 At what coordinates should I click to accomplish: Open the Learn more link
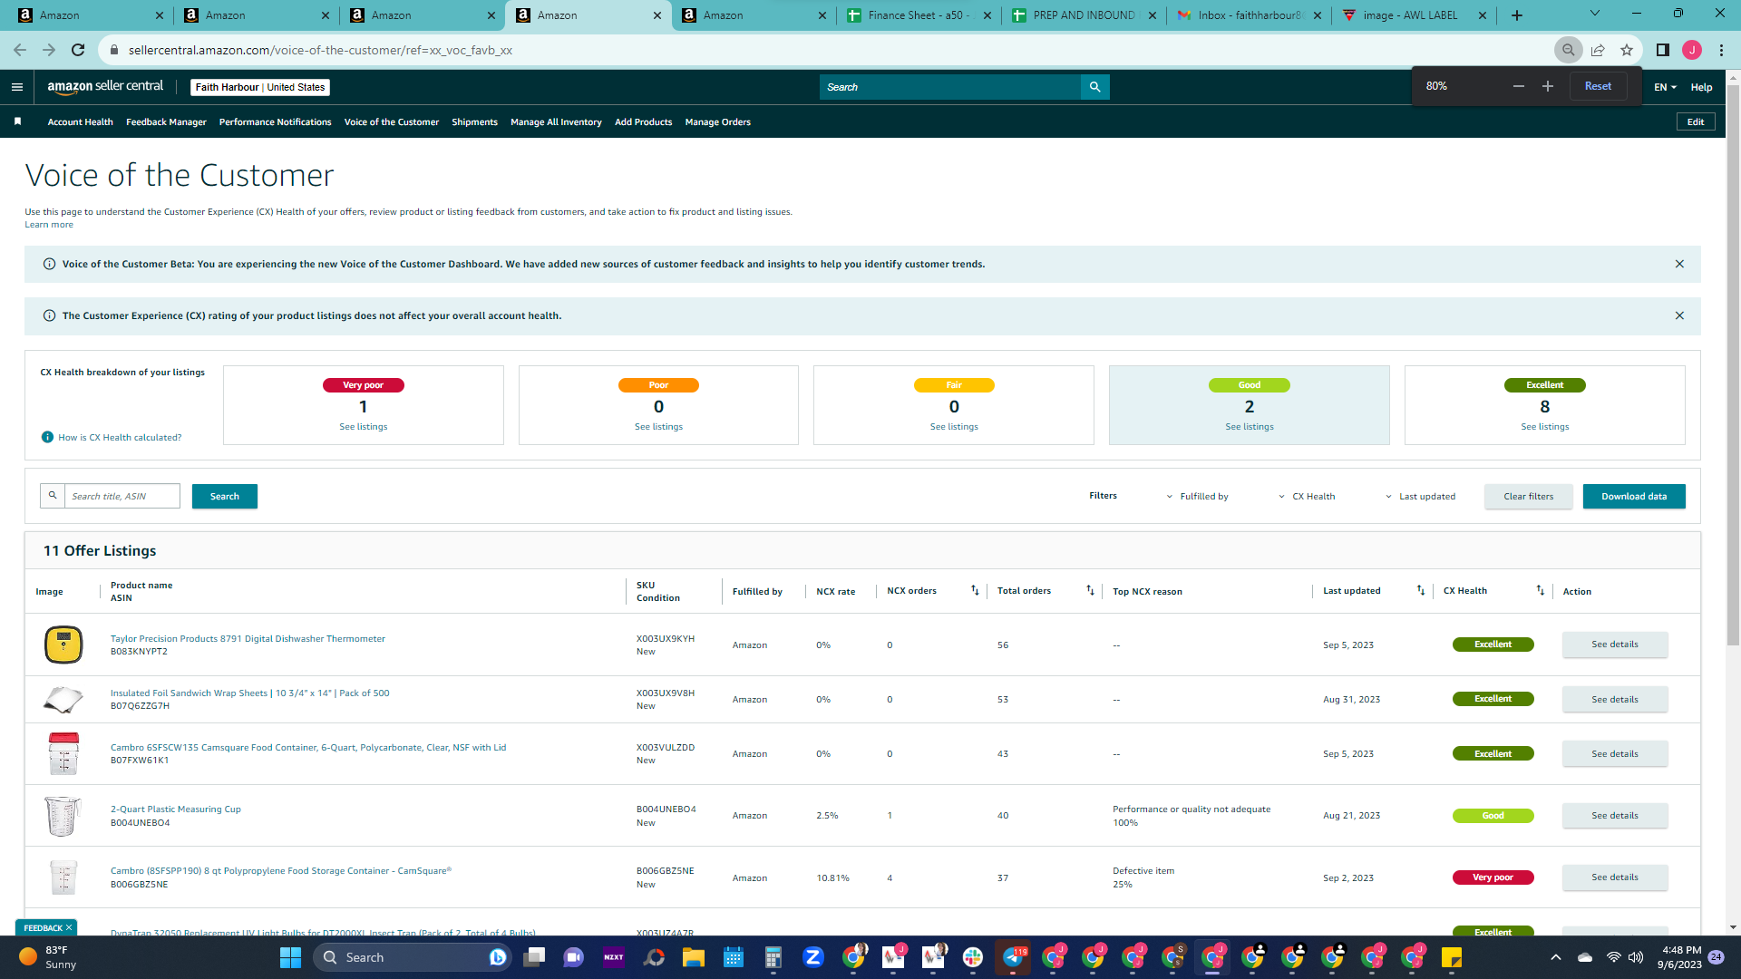click(49, 225)
